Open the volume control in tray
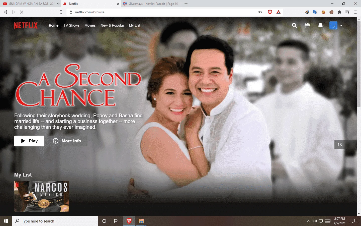 (315, 221)
